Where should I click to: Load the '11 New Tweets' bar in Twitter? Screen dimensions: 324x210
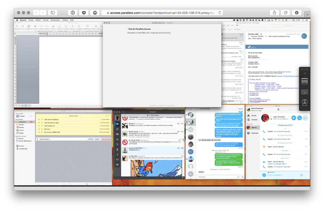coord(153,115)
